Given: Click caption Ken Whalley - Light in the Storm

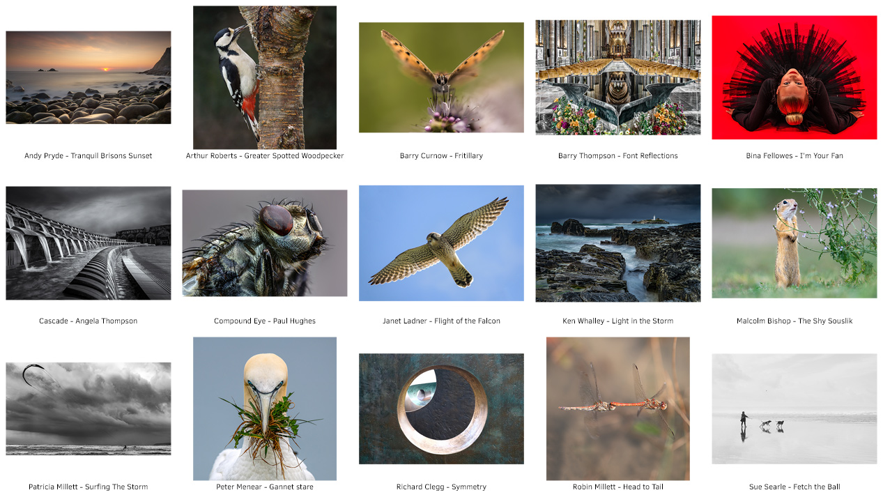Looking at the screenshot, I should click(x=618, y=321).
